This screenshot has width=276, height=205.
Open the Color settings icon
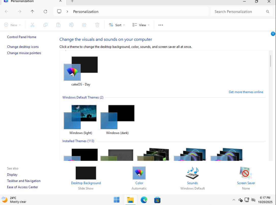click(x=139, y=173)
